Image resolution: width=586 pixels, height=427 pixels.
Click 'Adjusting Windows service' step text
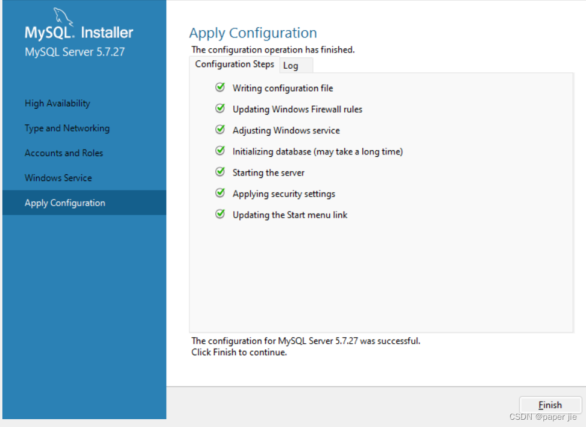click(286, 130)
